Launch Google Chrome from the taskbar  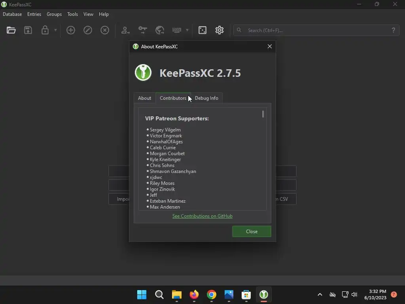point(212,294)
